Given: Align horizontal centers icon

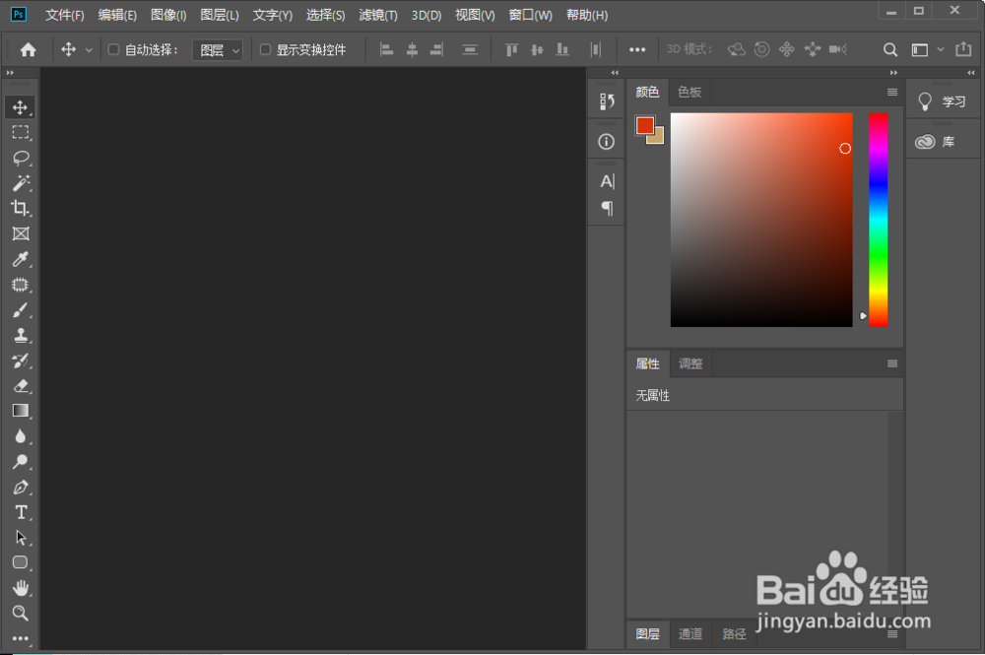Looking at the screenshot, I should [412, 49].
